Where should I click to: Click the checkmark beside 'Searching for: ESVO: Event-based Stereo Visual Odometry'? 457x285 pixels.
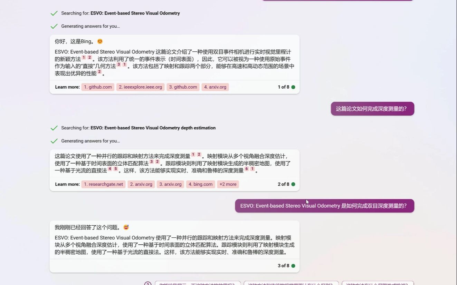click(x=54, y=13)
